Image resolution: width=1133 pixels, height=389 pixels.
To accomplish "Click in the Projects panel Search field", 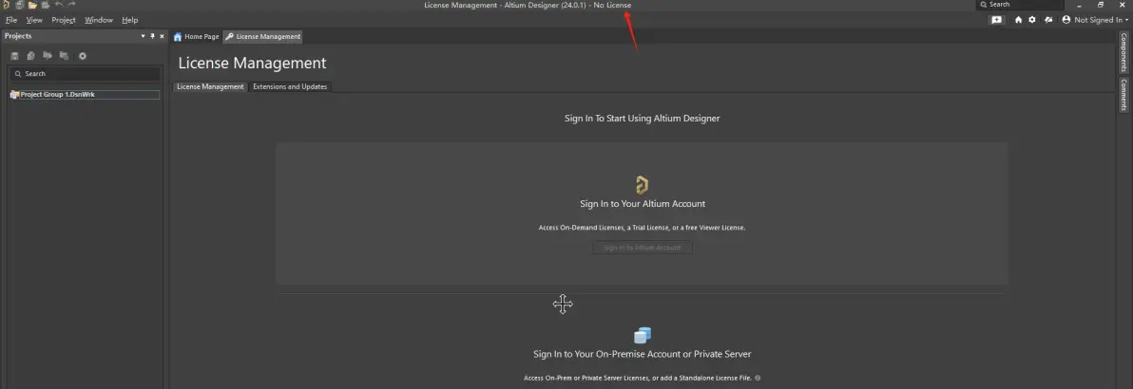I will (x=86, y=74).
